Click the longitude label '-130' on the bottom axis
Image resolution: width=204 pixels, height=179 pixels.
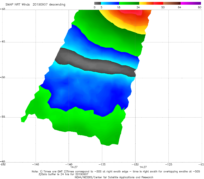pos(135,164)
